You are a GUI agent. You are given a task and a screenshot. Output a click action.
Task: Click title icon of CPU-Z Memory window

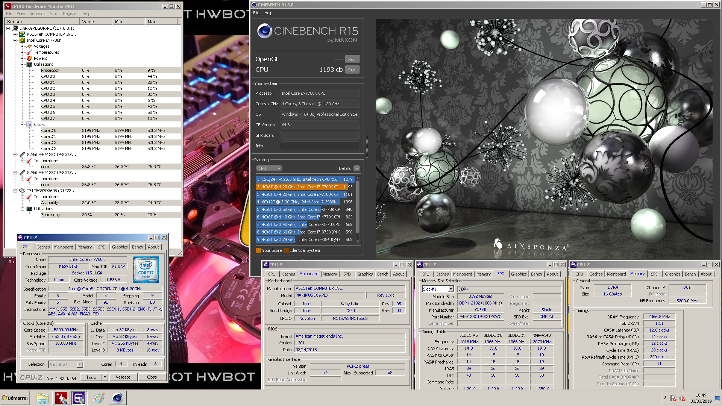click(x=573, y=265)
